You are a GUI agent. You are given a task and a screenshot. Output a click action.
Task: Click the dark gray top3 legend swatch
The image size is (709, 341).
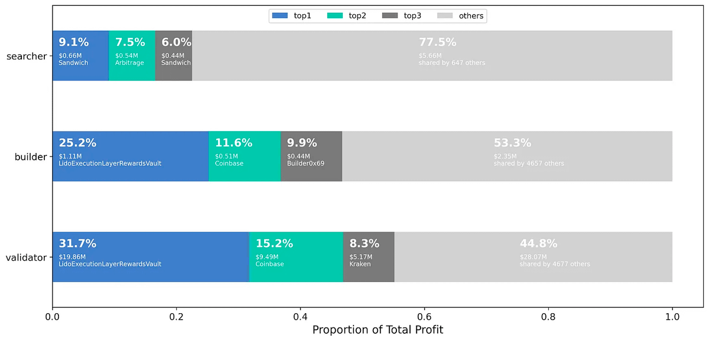coord(390,16)
